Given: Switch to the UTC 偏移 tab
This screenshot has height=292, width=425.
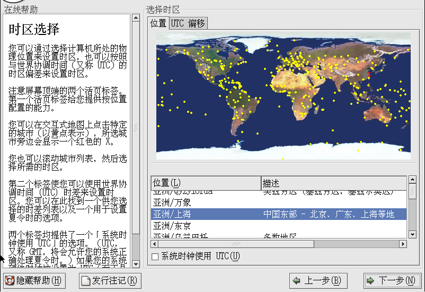Looking at the screenshot, I should point(188,23).
